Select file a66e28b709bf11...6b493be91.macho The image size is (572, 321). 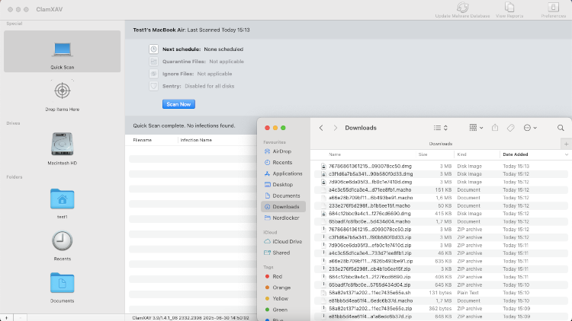coord(442,198)
